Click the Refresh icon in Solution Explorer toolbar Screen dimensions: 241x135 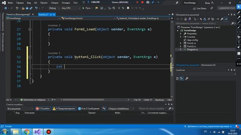[x=205, y=19]
